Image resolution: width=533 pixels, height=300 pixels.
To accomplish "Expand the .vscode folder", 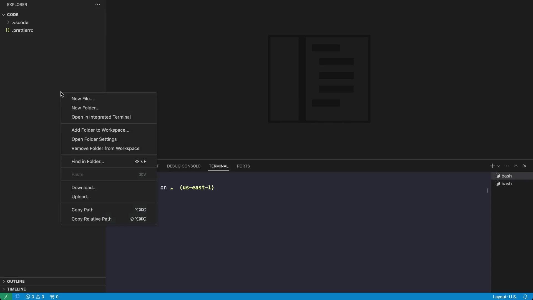I will (x=20, y=22).
